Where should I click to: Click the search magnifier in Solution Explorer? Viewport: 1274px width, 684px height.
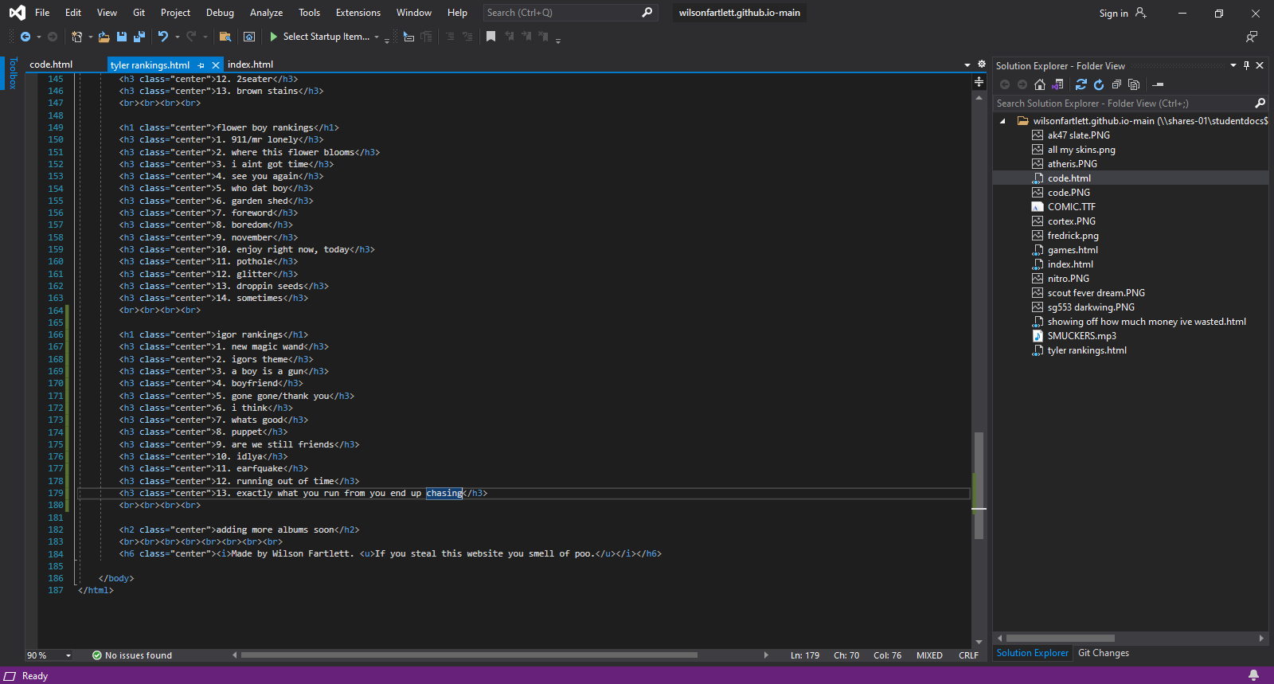click(1260, 104)
